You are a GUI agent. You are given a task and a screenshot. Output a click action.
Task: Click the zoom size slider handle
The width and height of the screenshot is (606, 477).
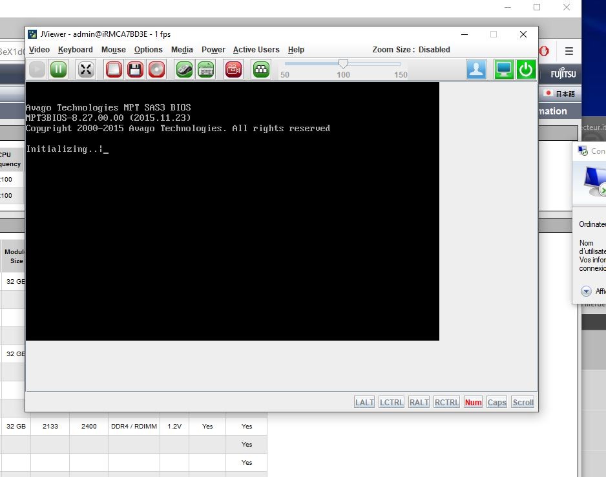(x=343, y=63)
